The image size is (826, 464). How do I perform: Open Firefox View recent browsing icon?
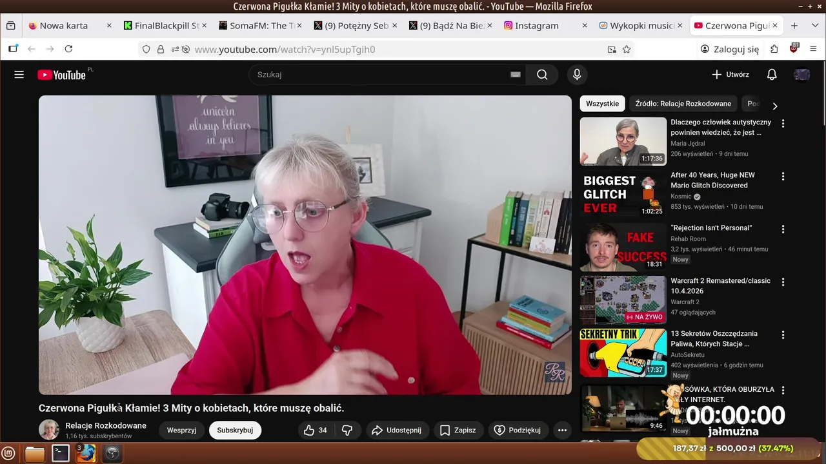pos(10,26)
